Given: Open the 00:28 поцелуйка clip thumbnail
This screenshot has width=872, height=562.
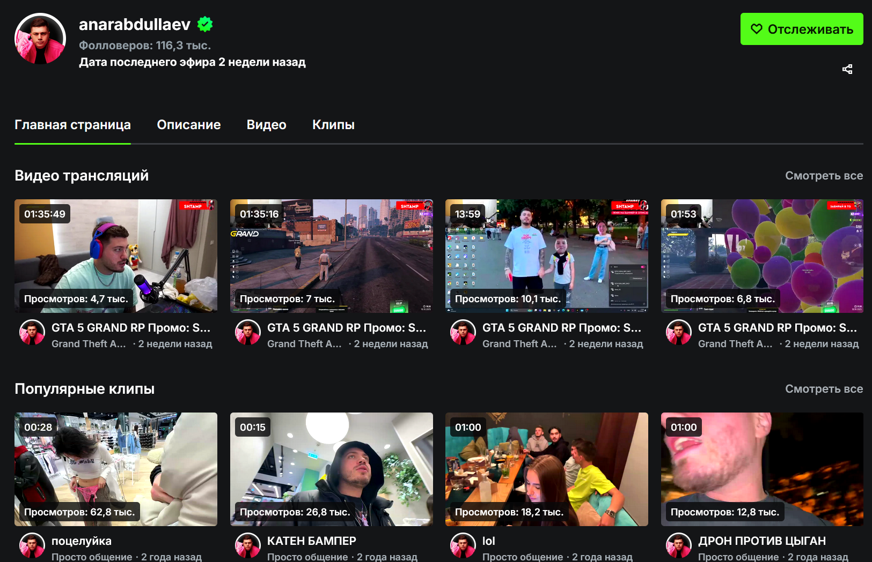Looking at the screenshot, I should [x=116, y=469].
